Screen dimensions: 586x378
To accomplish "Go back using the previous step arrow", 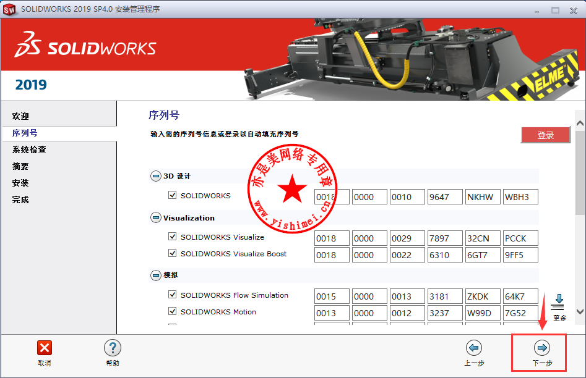I will point(474,348).
